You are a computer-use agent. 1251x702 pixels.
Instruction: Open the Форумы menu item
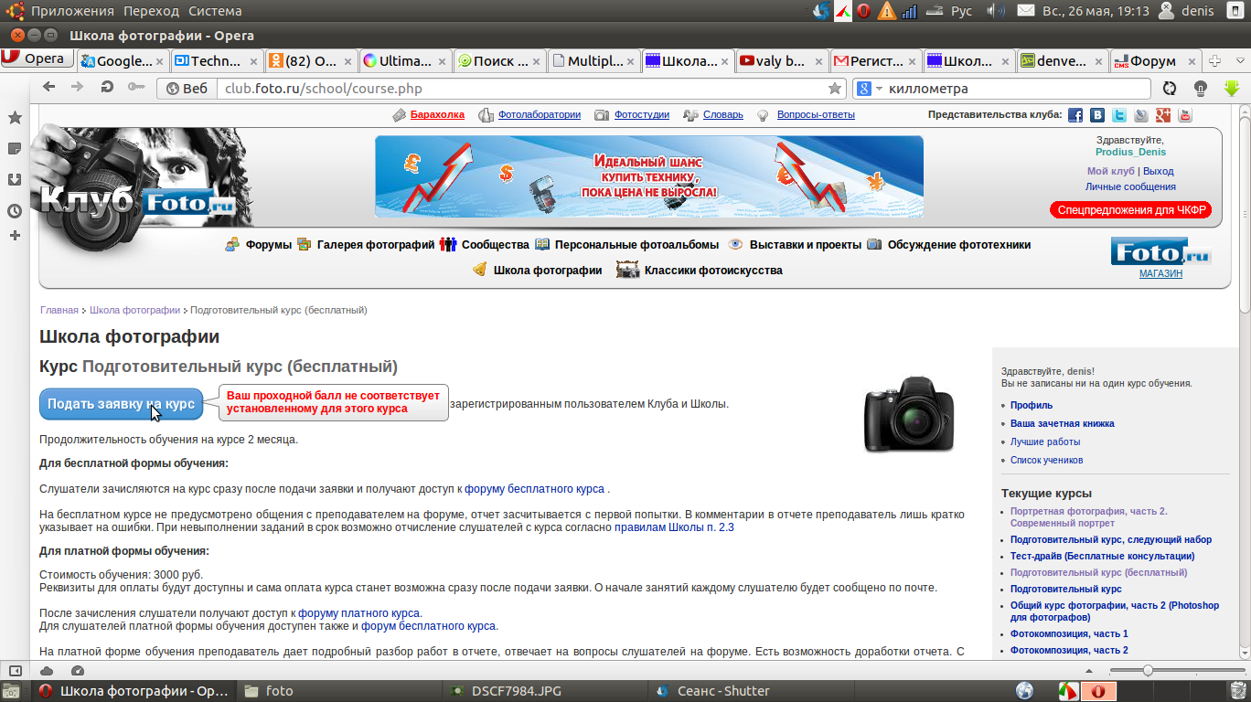click(268, 245)
